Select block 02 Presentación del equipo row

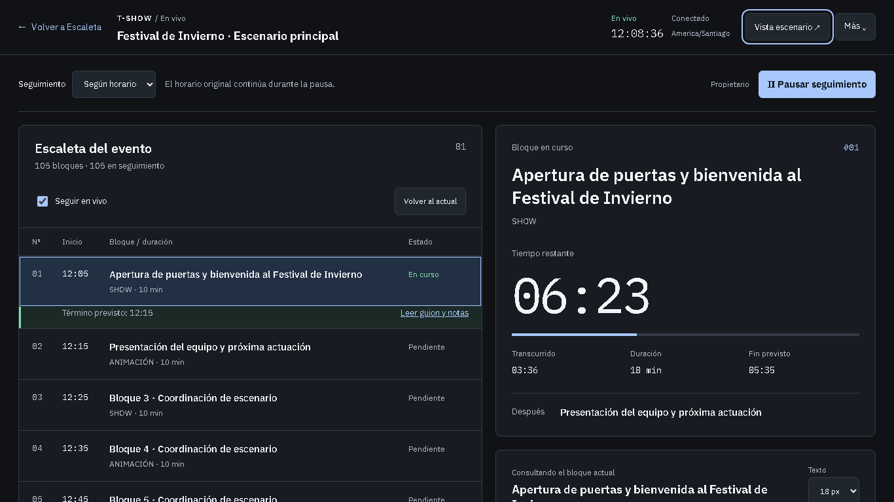click(250, 354)
